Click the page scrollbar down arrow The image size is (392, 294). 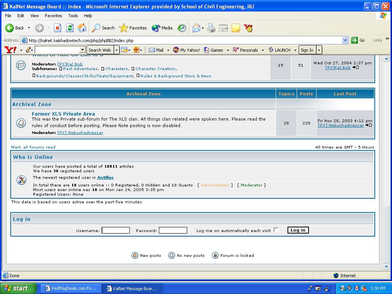click(x=387, y=267)
